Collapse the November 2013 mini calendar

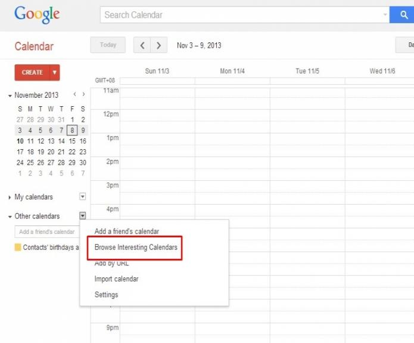[10, 95]
